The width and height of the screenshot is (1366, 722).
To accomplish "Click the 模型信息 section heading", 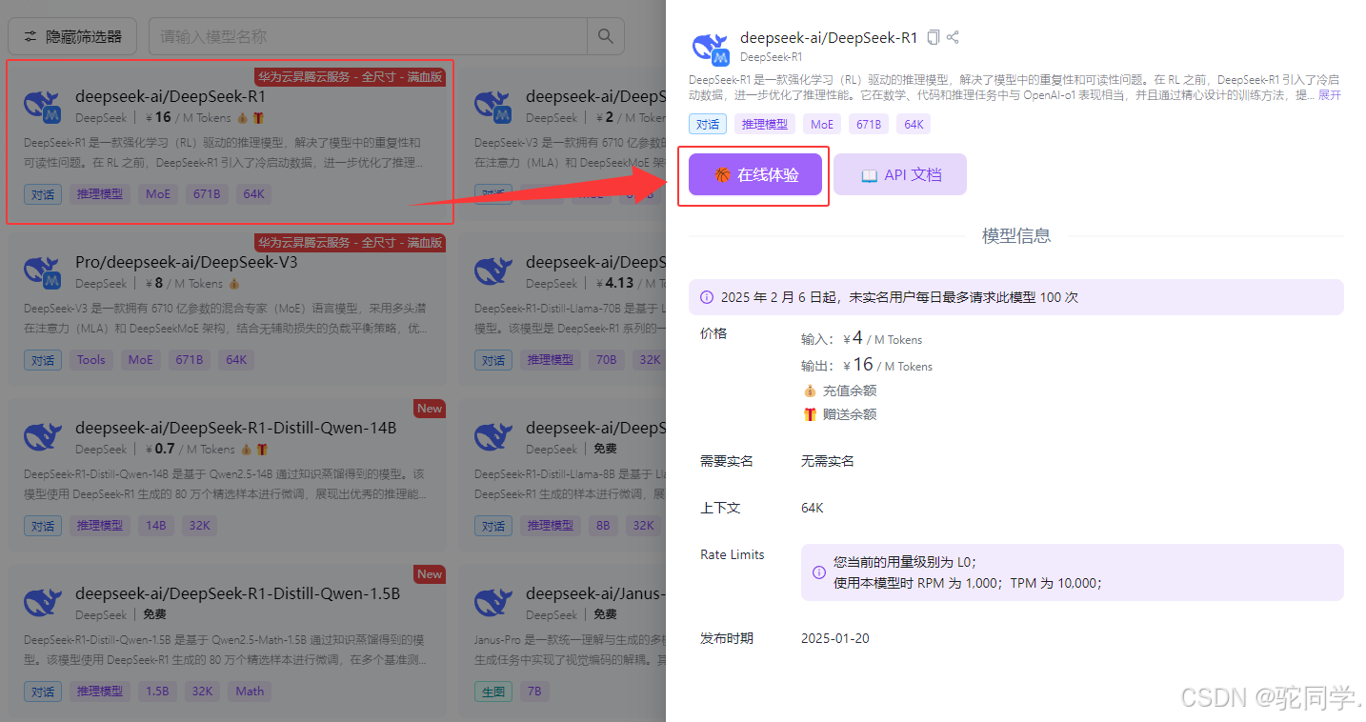I will point(1016,235).
